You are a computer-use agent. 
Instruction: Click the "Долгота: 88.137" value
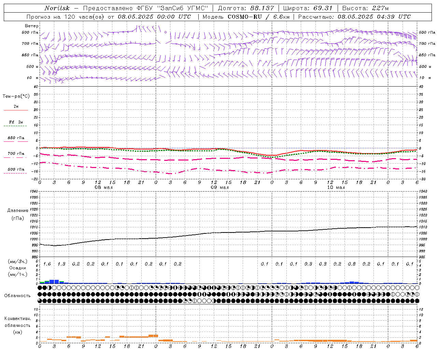point(246,8)
